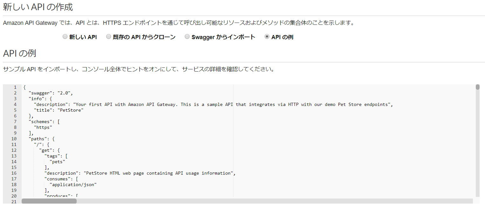Click the "get" method line in the editor

(45, 150)
